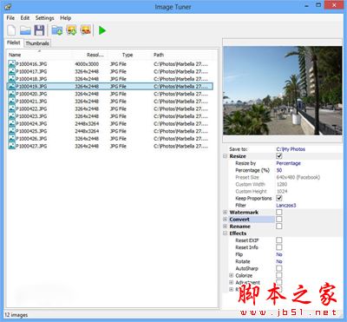Click the beach preview image
Image resolution: width=347 pixels, height=322 pixels.
tap(283, 90)
